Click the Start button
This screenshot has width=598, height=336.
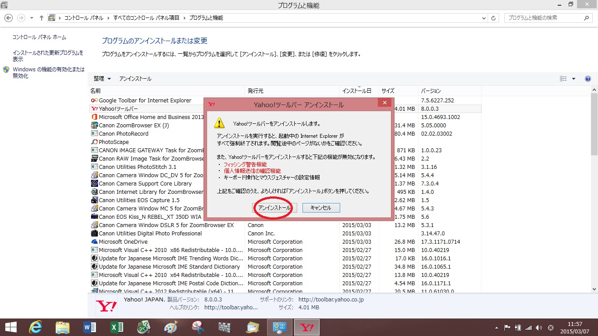point(11,327)
